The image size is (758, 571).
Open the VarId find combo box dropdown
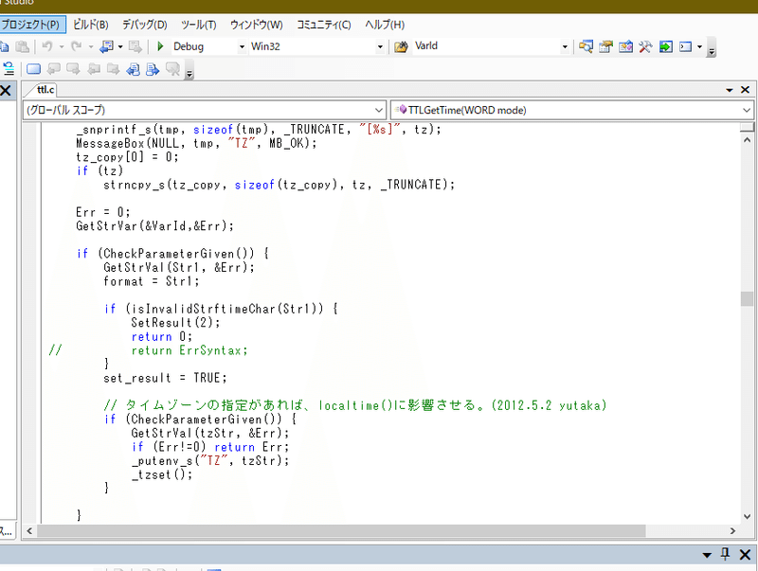pyautogui.click(x=564, y=46)
